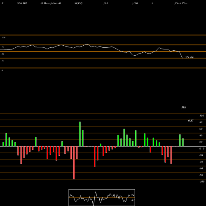Click the -80 label on MR right axis
206x206 pixels.
click(x=201, y=175)
